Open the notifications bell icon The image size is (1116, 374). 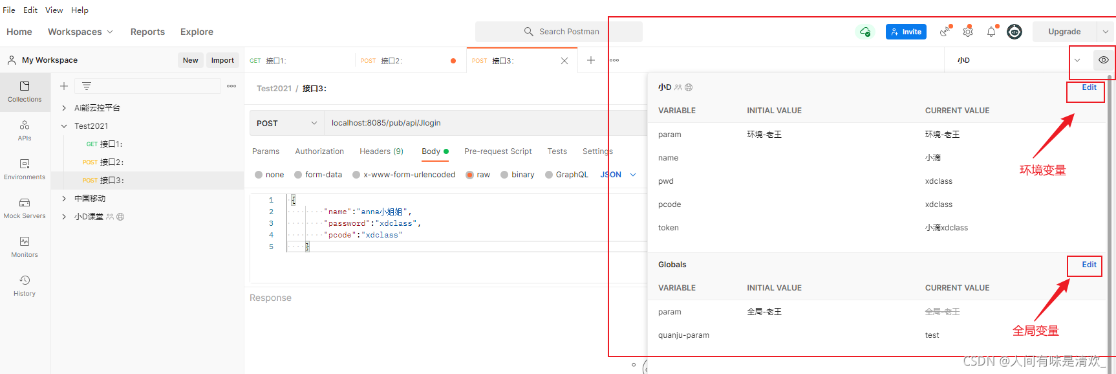pyautogui.click(x=991, y=31)
